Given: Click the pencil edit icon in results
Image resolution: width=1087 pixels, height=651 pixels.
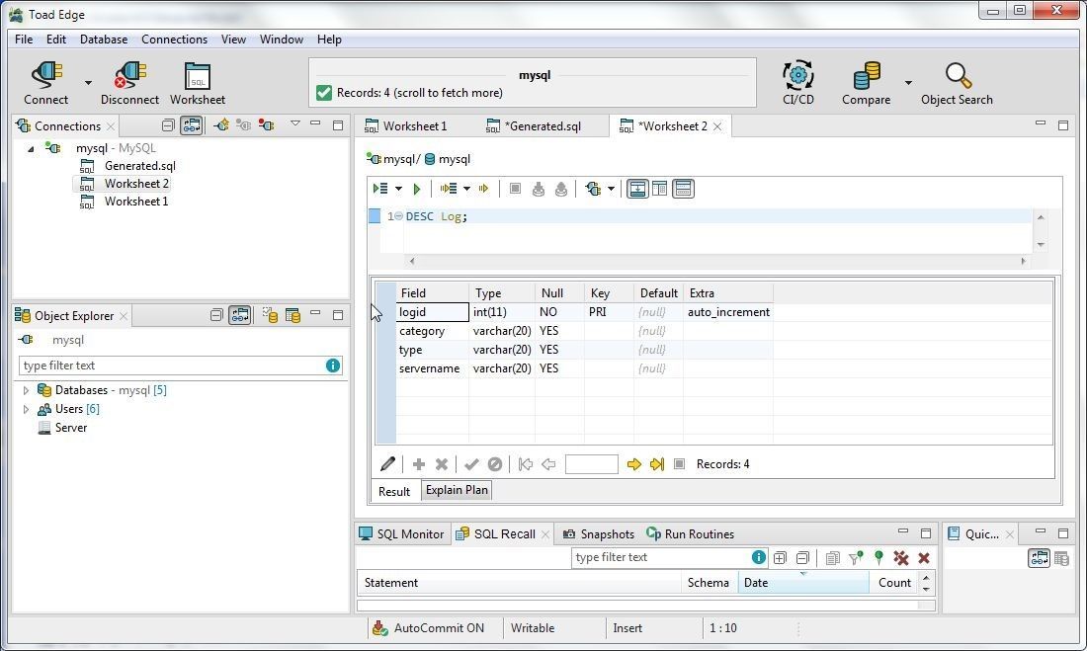Looking at the screenshot, I should [387, 464].
